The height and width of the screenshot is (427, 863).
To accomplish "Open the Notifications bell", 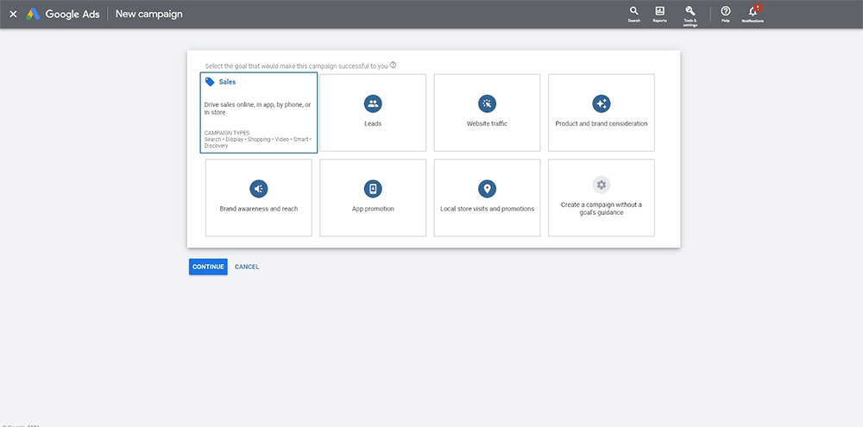I will click(x=753, y=11).
